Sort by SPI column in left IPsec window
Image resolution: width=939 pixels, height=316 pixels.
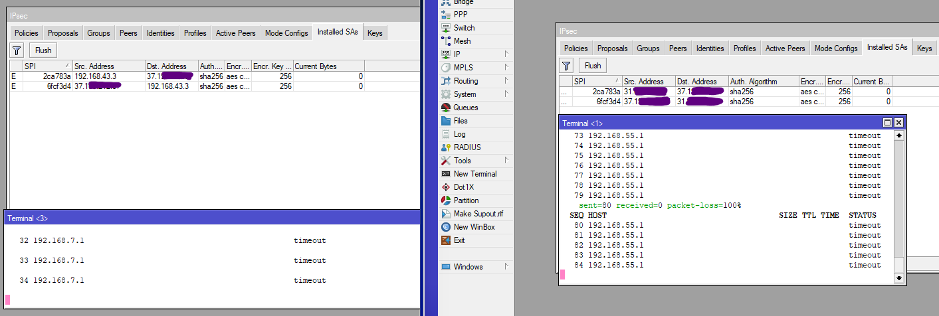pyautogui.click(x=47, y=66)
